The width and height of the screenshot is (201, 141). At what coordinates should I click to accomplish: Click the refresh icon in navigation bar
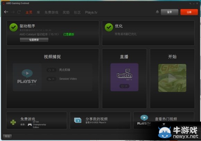[19, 12]
